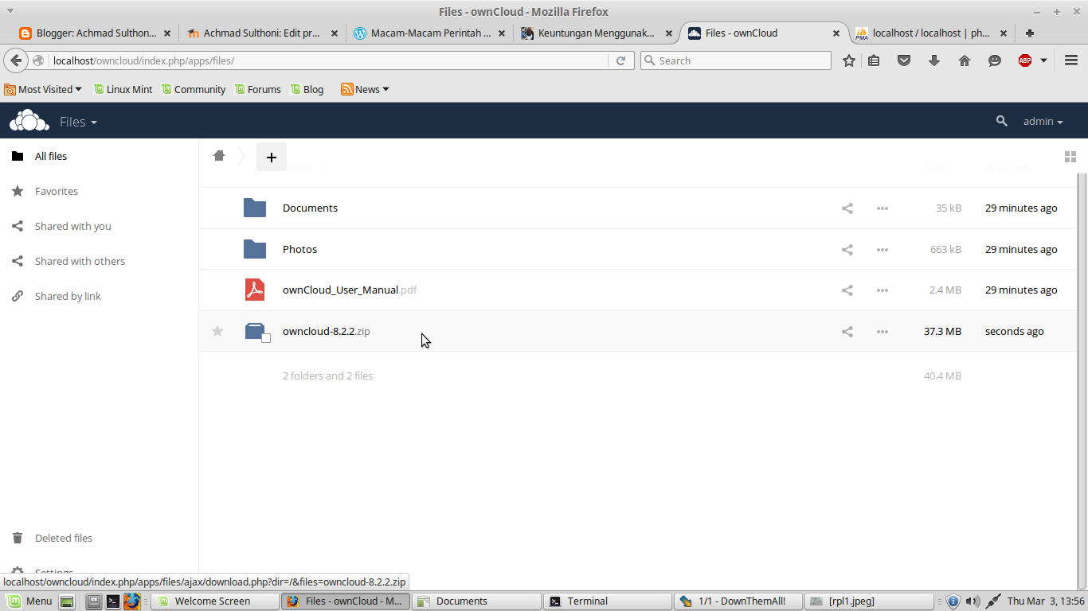Open Most Visited bookmarks dropdown
Viewport: 1088px width, 611px height.
tap(43, 89)
